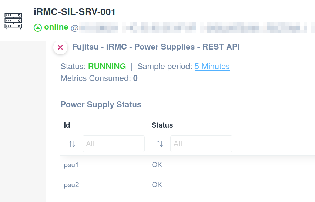Screen dimensions: 315x202
Task: Click the Metrics Consumed value 0
Action: pos(135,78)
